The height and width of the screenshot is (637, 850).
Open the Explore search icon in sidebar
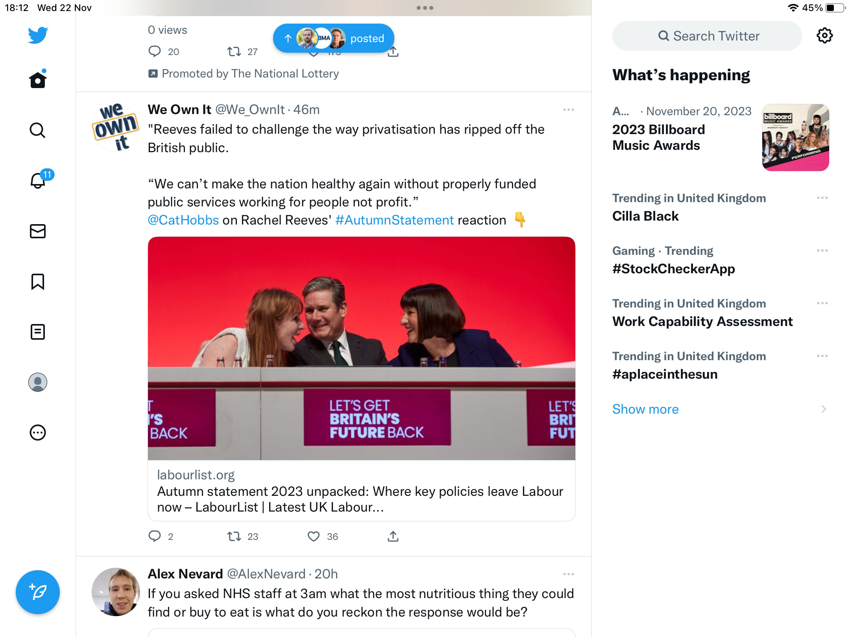tap(38, 130)
